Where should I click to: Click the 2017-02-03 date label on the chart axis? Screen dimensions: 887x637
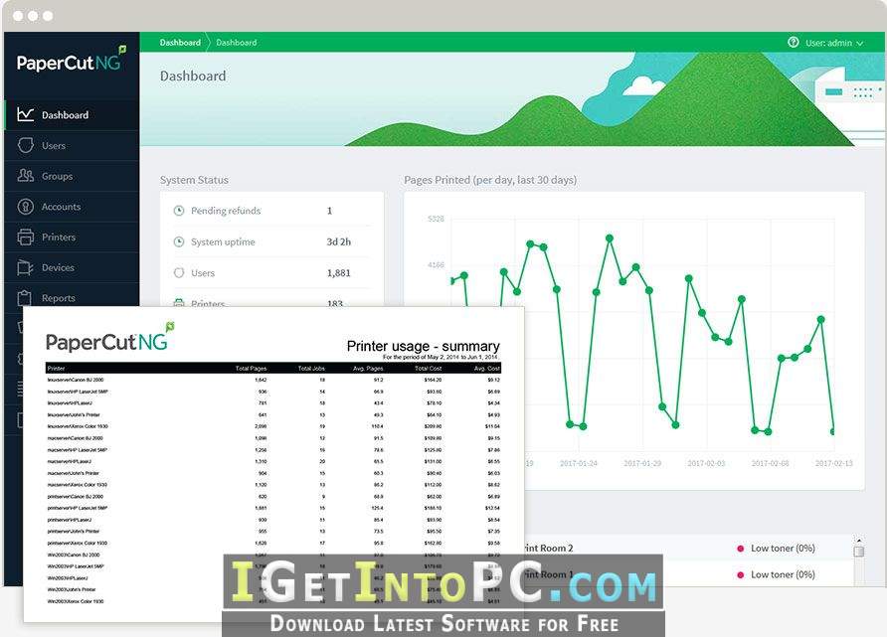pos(706,463)
